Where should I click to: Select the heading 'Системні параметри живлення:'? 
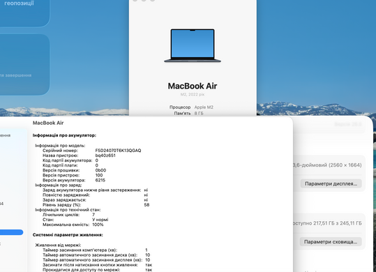[x=68, y=235]
